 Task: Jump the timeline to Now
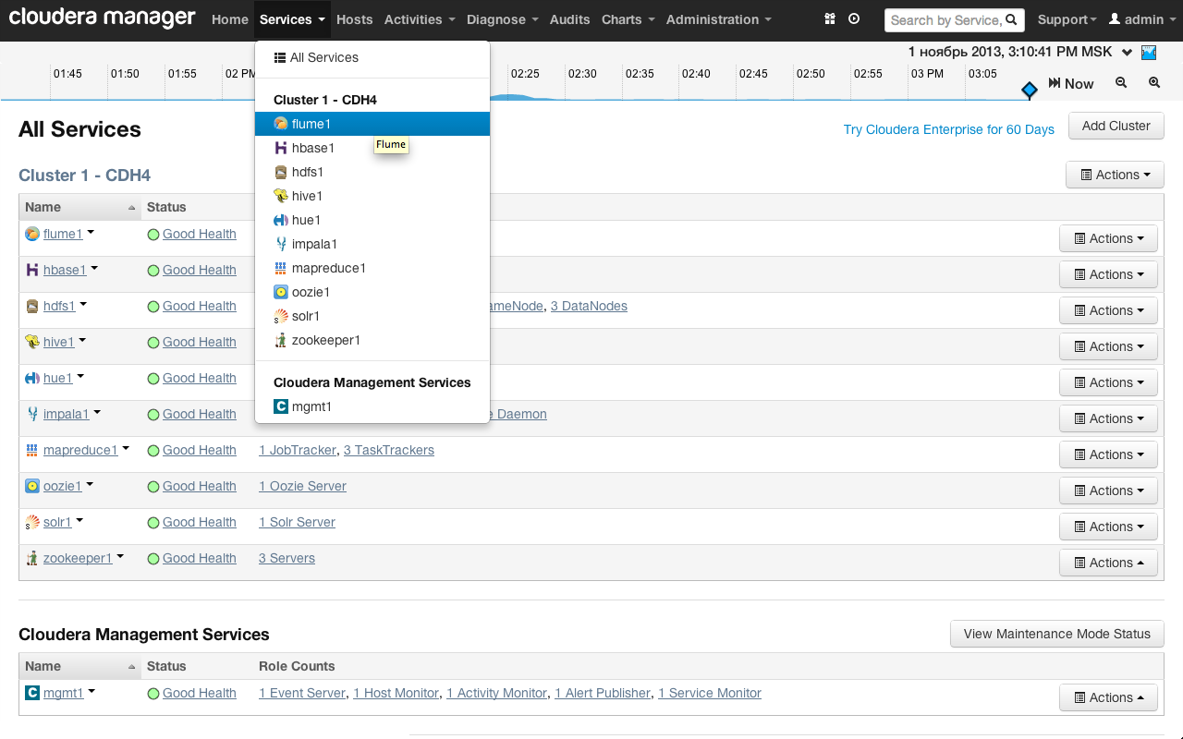pyautogui.click(x=1071, y=83)
